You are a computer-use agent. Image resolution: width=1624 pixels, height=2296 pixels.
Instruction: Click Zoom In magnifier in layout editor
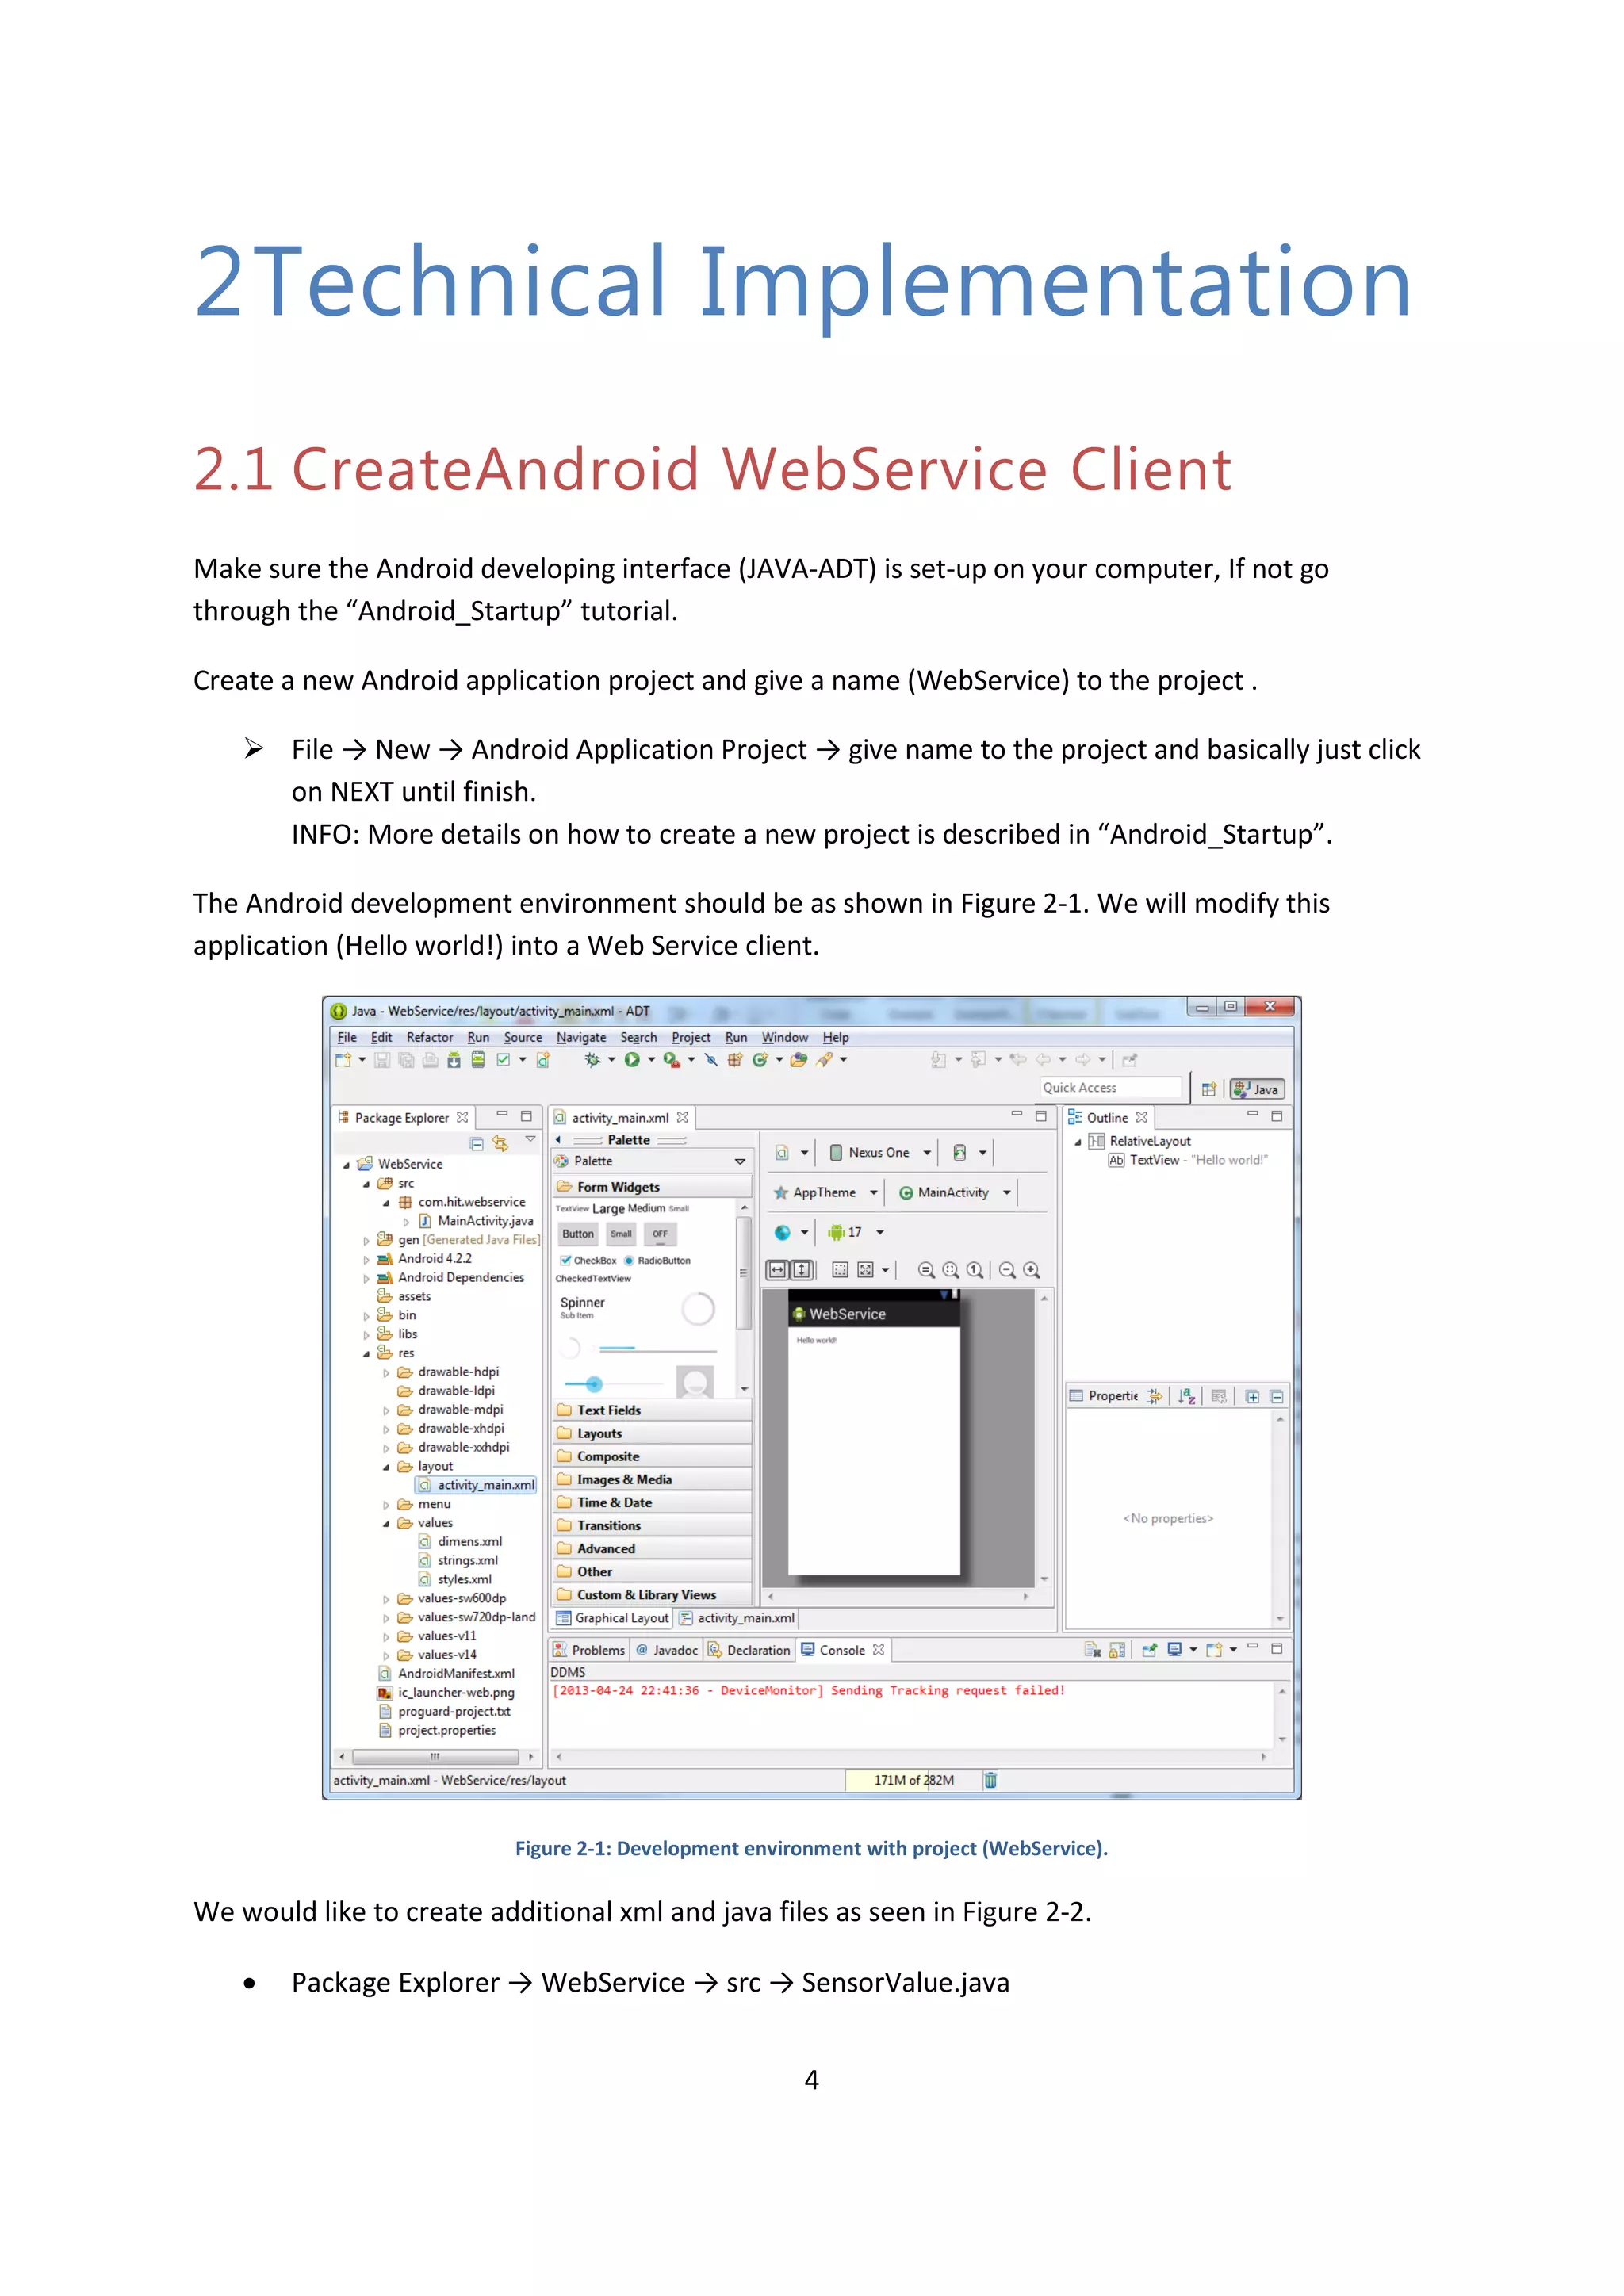[1032, 1270]
